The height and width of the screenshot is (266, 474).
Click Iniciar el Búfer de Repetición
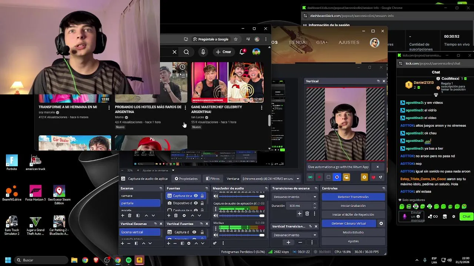353,215
